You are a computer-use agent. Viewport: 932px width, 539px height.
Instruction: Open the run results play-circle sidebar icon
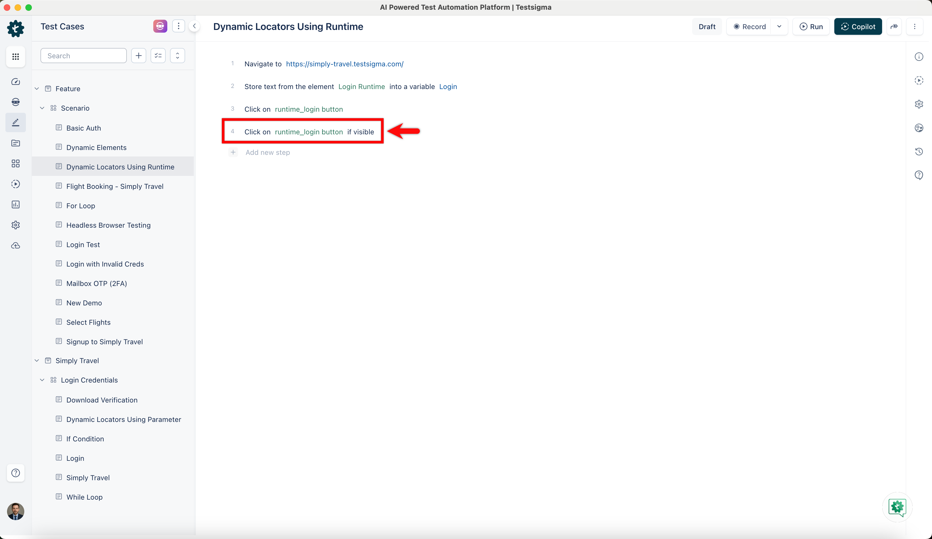click(x=16, y=184)
